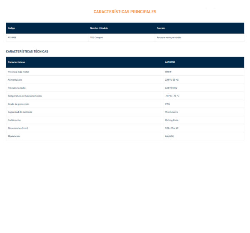The height and width of the screenshot is (233, 250).
Task: Click the 'Código' column header
Action: pos(12,28)
